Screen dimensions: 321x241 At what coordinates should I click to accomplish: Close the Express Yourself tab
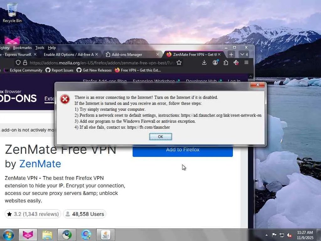pos(35,54)
